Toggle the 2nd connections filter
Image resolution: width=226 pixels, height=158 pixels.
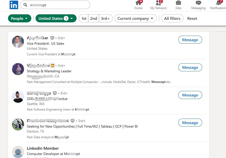[94, 18]
